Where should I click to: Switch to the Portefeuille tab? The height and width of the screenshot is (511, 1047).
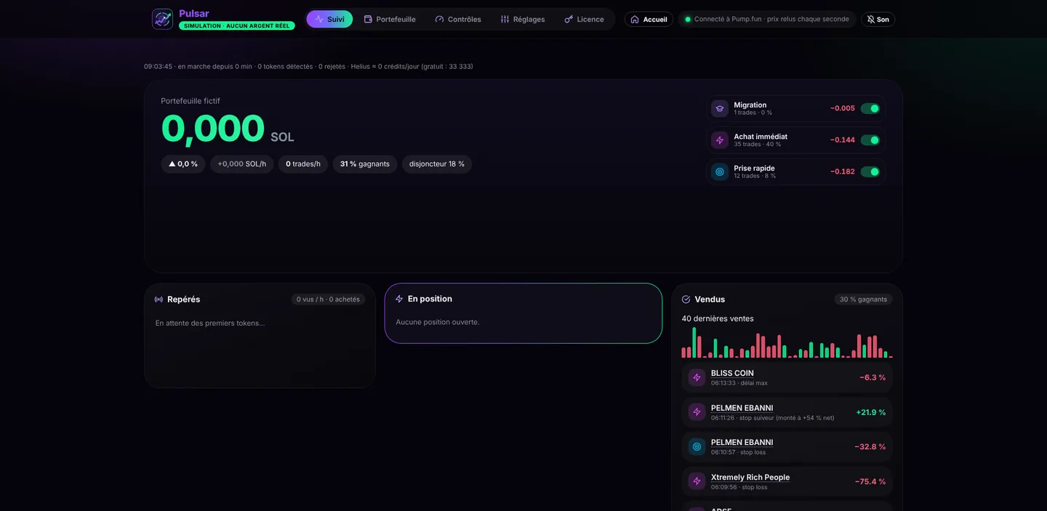coord(390,19)
